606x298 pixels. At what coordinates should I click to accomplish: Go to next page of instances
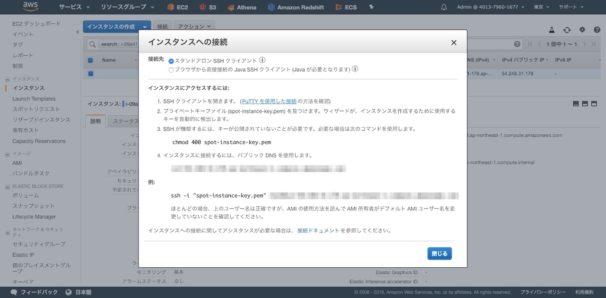pos(585,44)
